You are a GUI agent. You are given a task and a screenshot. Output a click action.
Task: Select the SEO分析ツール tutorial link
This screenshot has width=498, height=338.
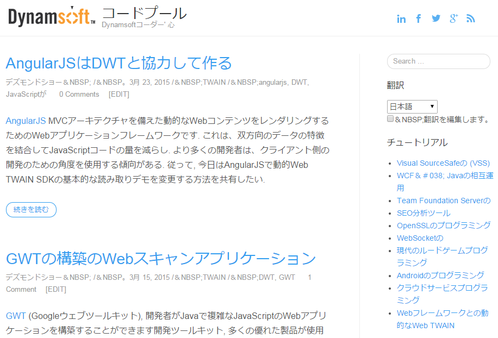coord(424,213)
